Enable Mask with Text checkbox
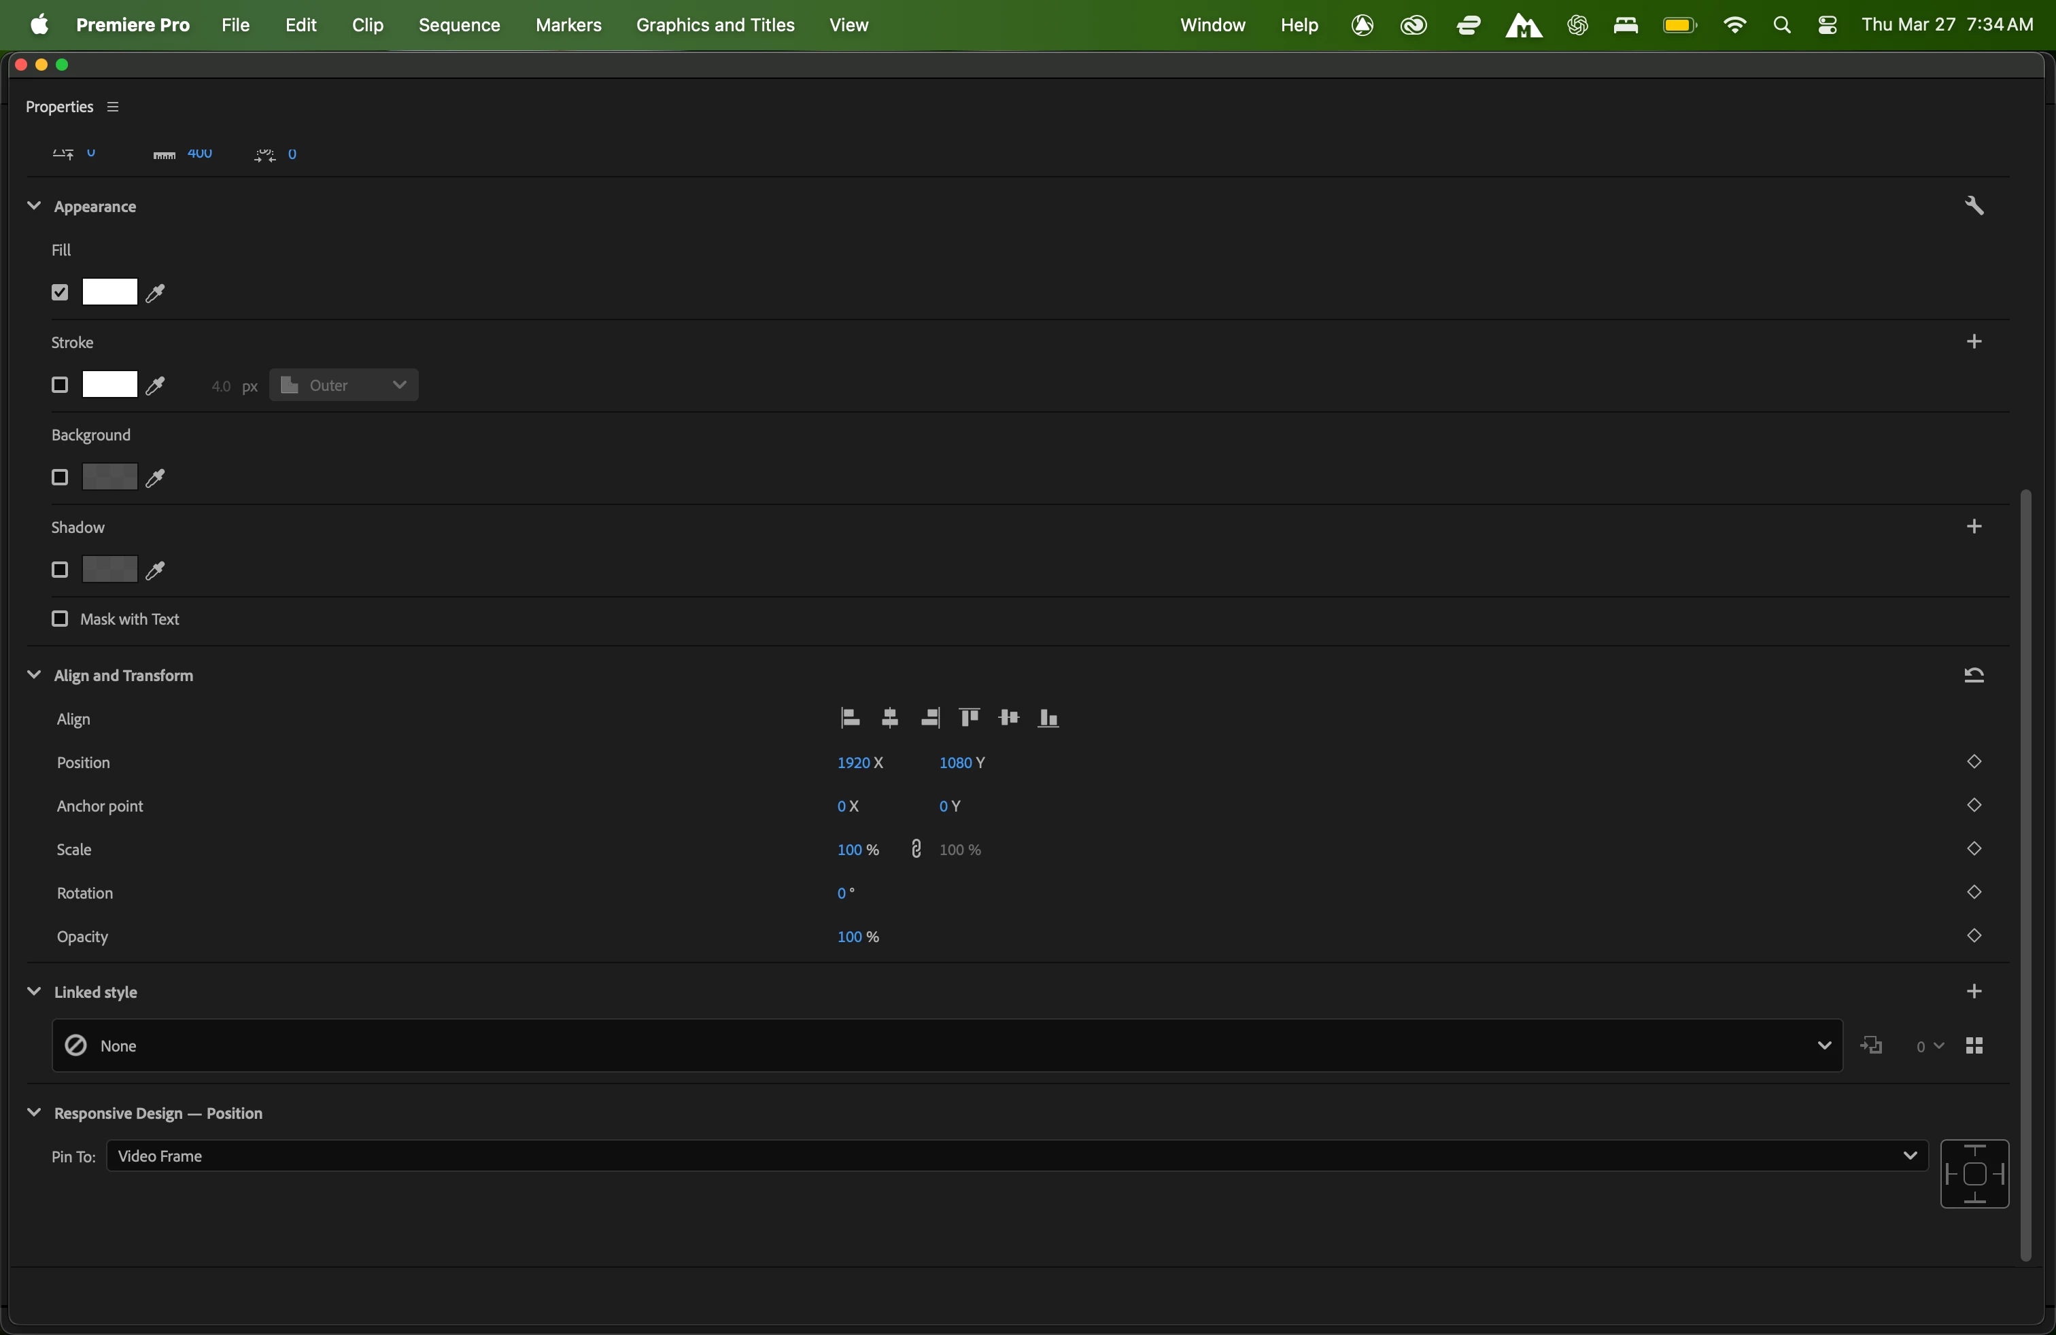The image size is (2056, 1335). pyautogui.click(x=60, y=619)
